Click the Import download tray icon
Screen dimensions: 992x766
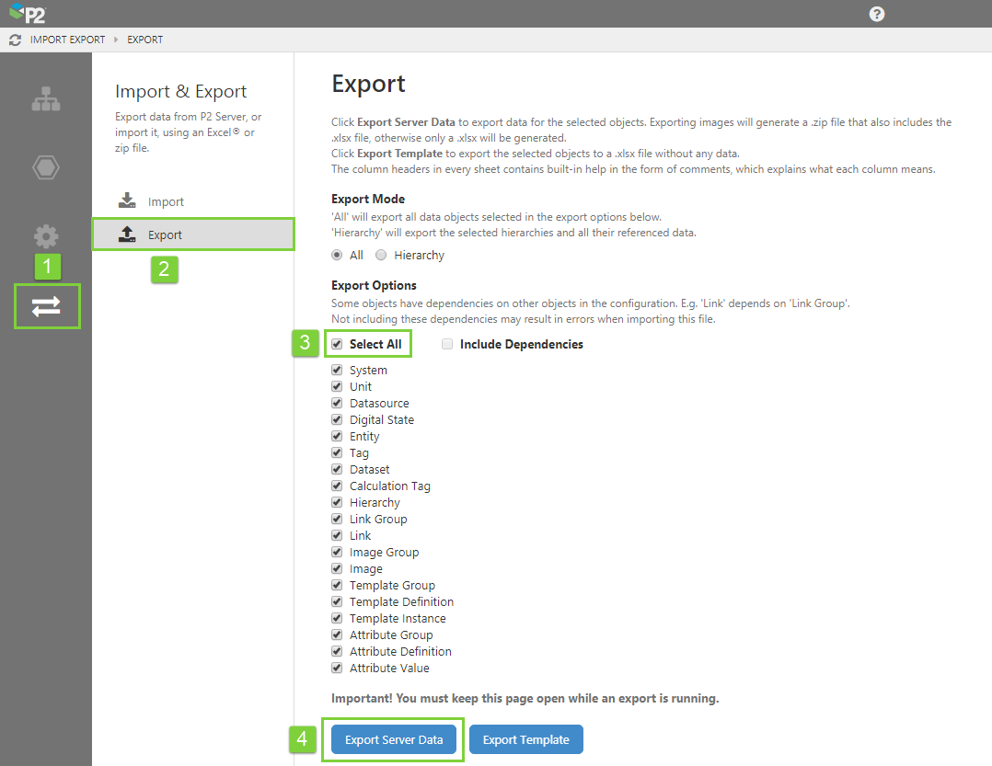click(127, 201)
